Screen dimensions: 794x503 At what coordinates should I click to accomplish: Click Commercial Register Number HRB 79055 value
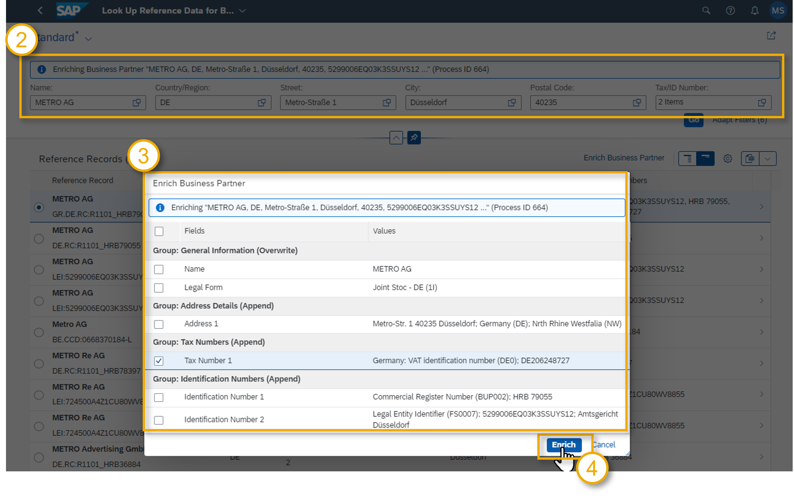click(x=462, y=397)
